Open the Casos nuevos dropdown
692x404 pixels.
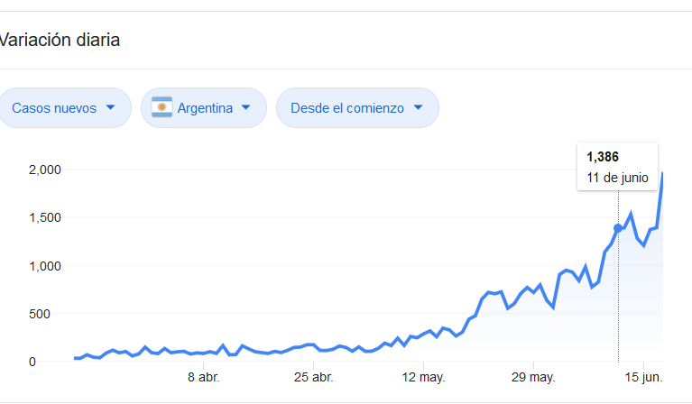pyautogui.click(x=65, y=107)
